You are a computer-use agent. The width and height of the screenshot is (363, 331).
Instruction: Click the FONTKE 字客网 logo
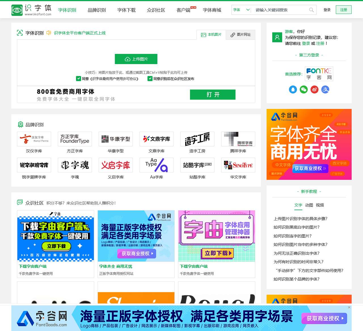pos(319,74)
